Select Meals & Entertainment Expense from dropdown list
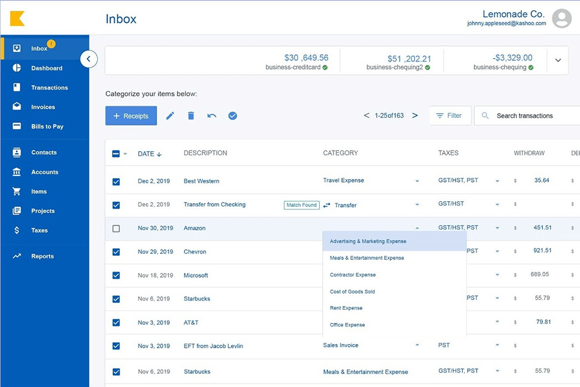Image resolution: width=580 pixels, height=387 pixels. (395, 258)
